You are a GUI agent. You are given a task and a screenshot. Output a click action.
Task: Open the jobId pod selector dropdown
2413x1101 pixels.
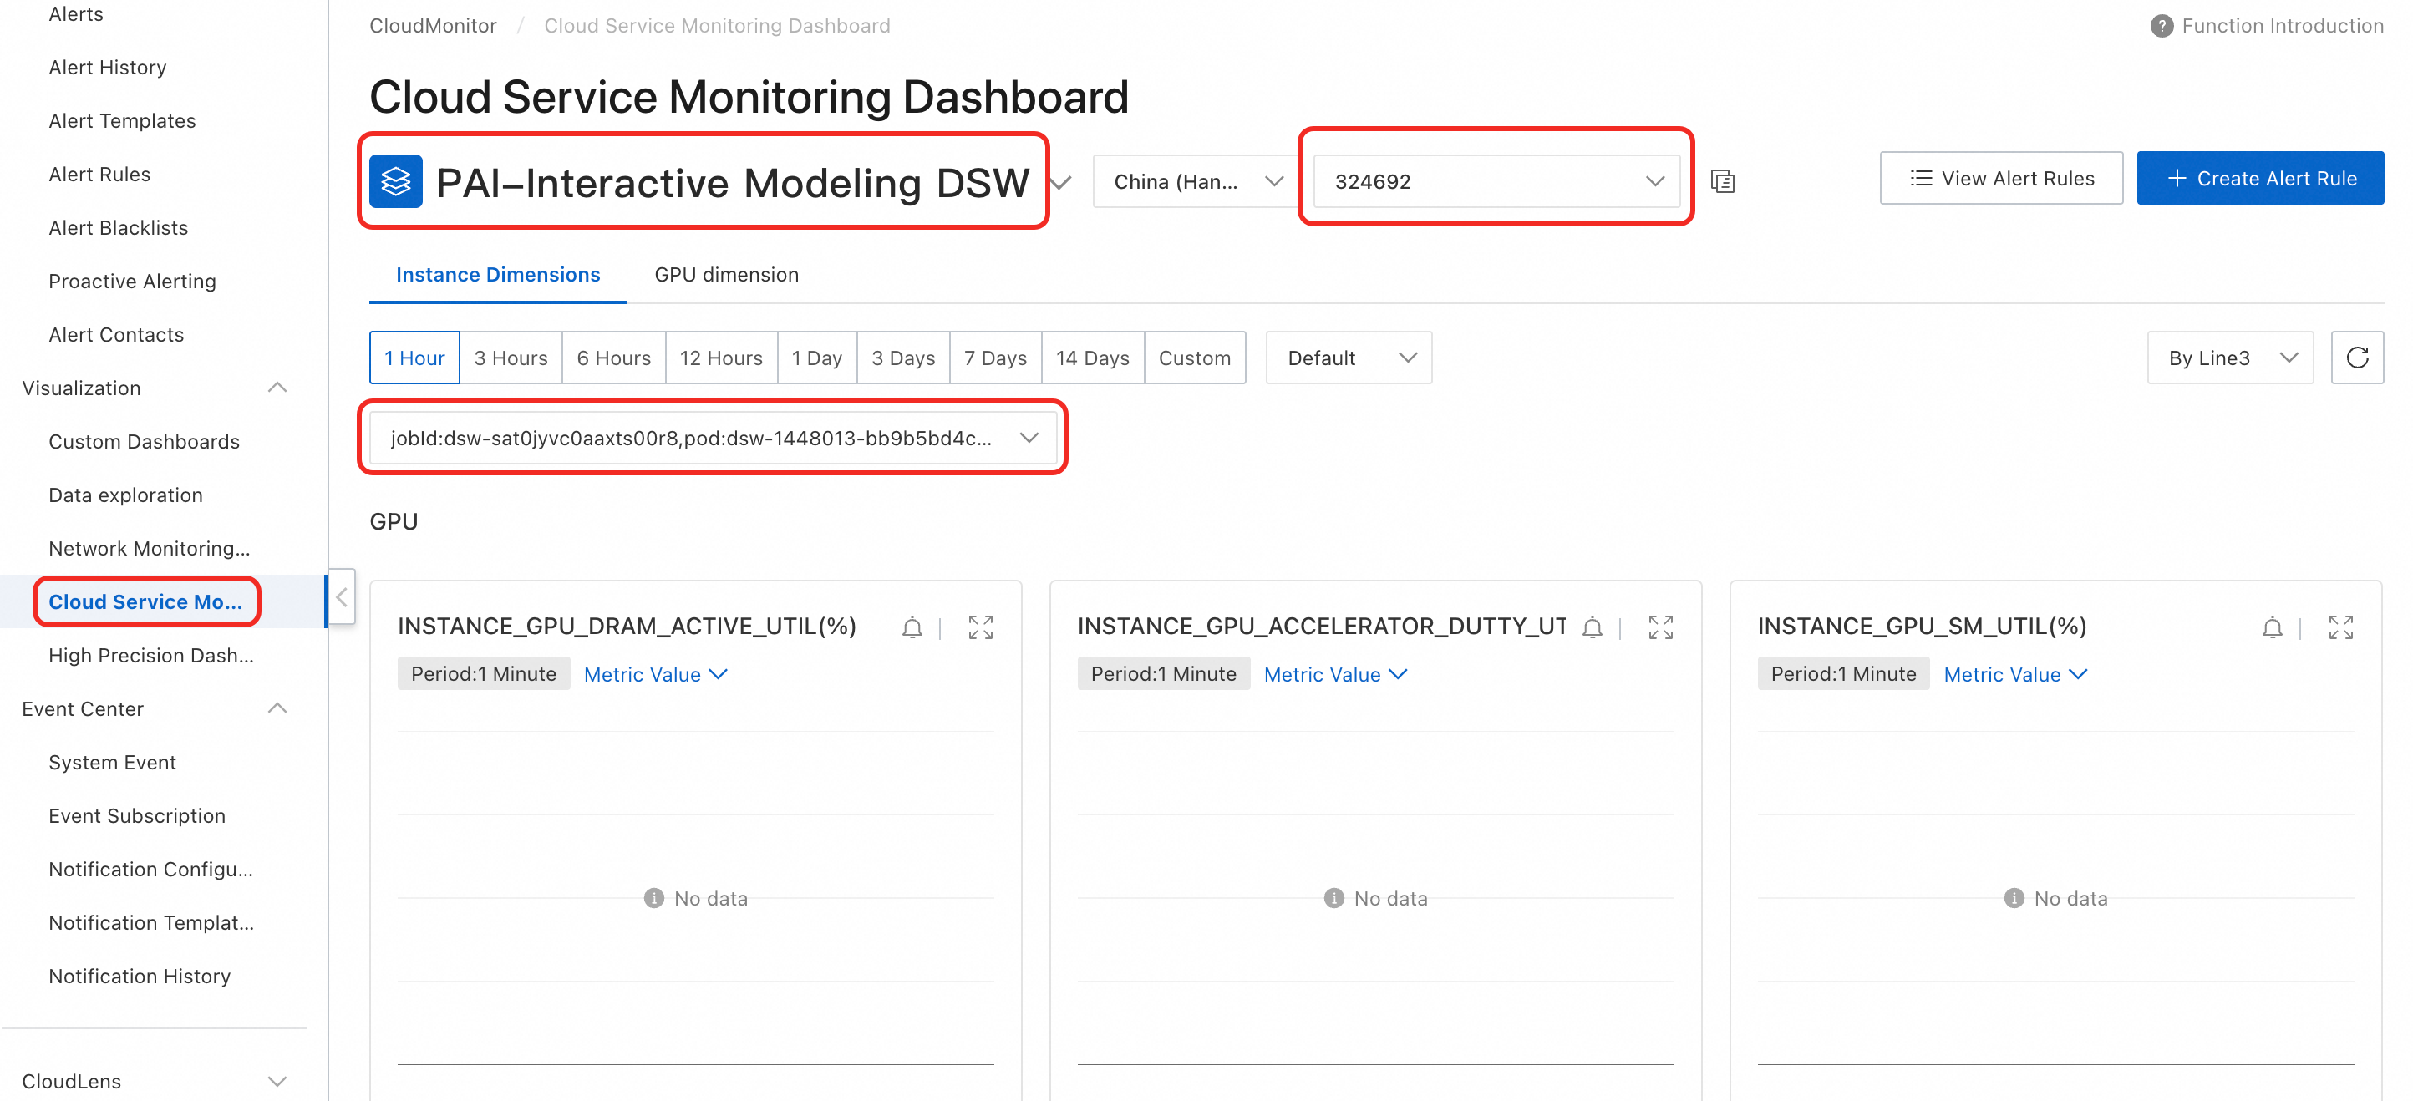click(x=713, y=439)
